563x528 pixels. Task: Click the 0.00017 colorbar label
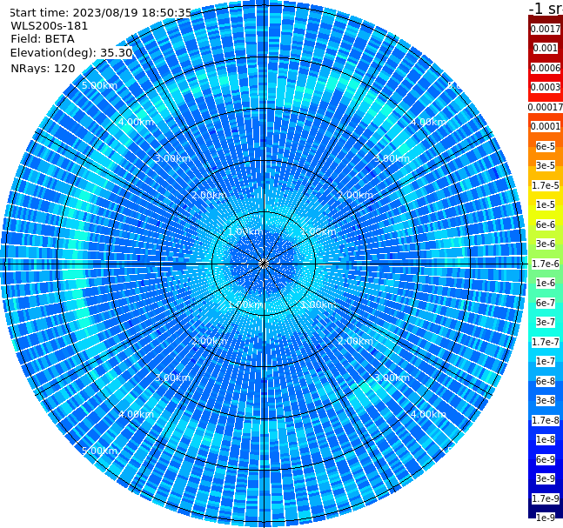[x=546, y=107]
